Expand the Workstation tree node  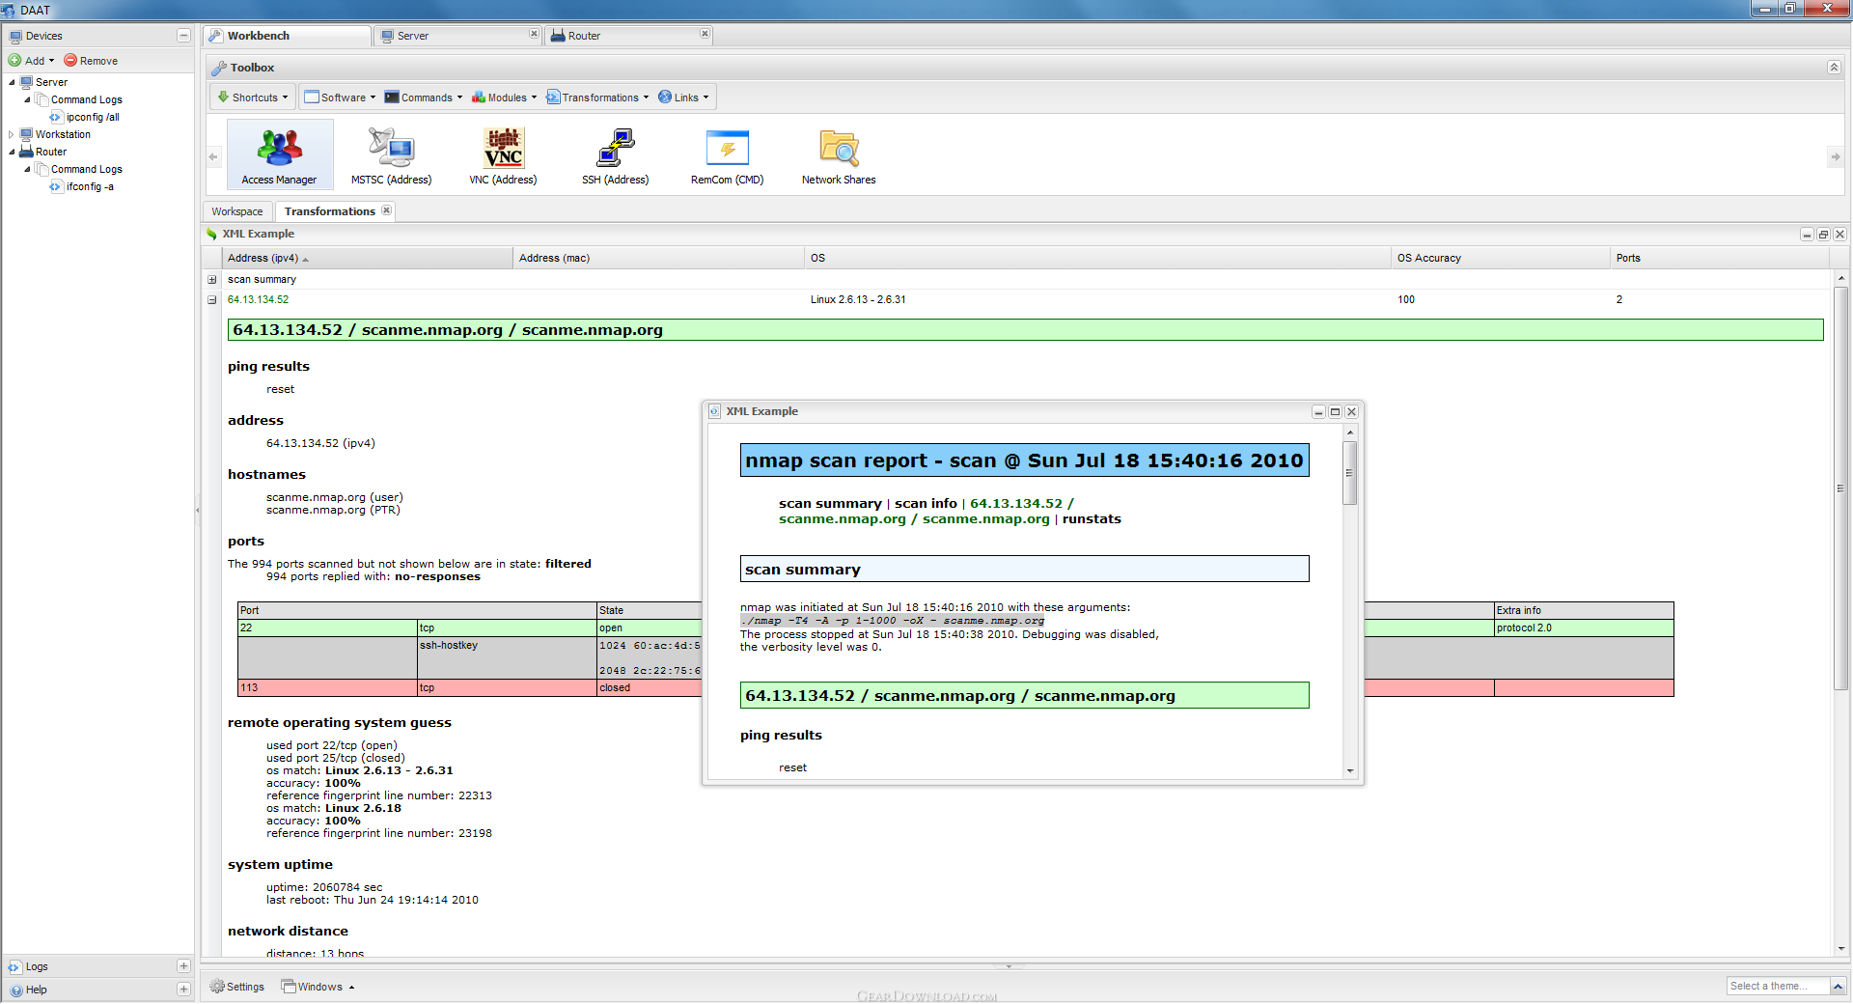tap(12, 134)
